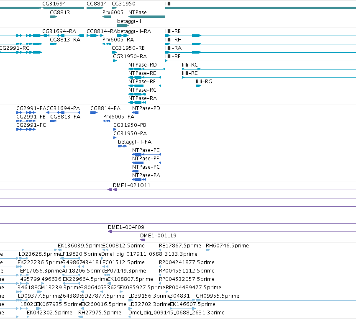356x319 pixels.
Task: Select EST RH27975.5prime
Action: (x=100, y=313)
